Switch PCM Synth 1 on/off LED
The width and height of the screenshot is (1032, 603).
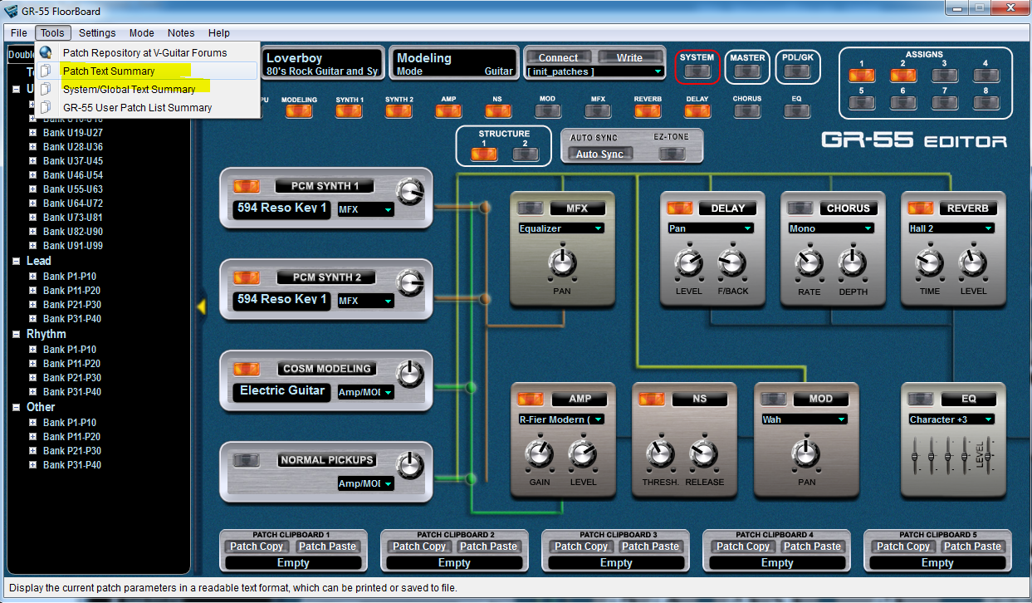247,186
